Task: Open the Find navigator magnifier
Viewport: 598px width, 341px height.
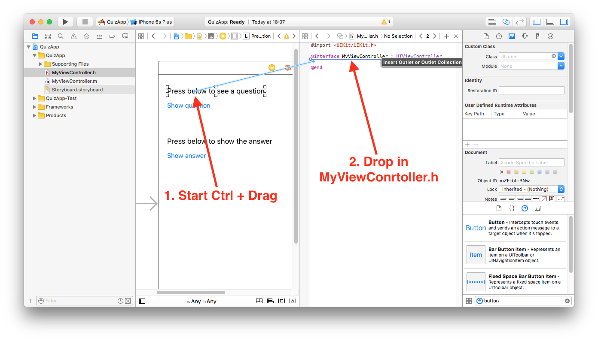Action: [61, 36]
